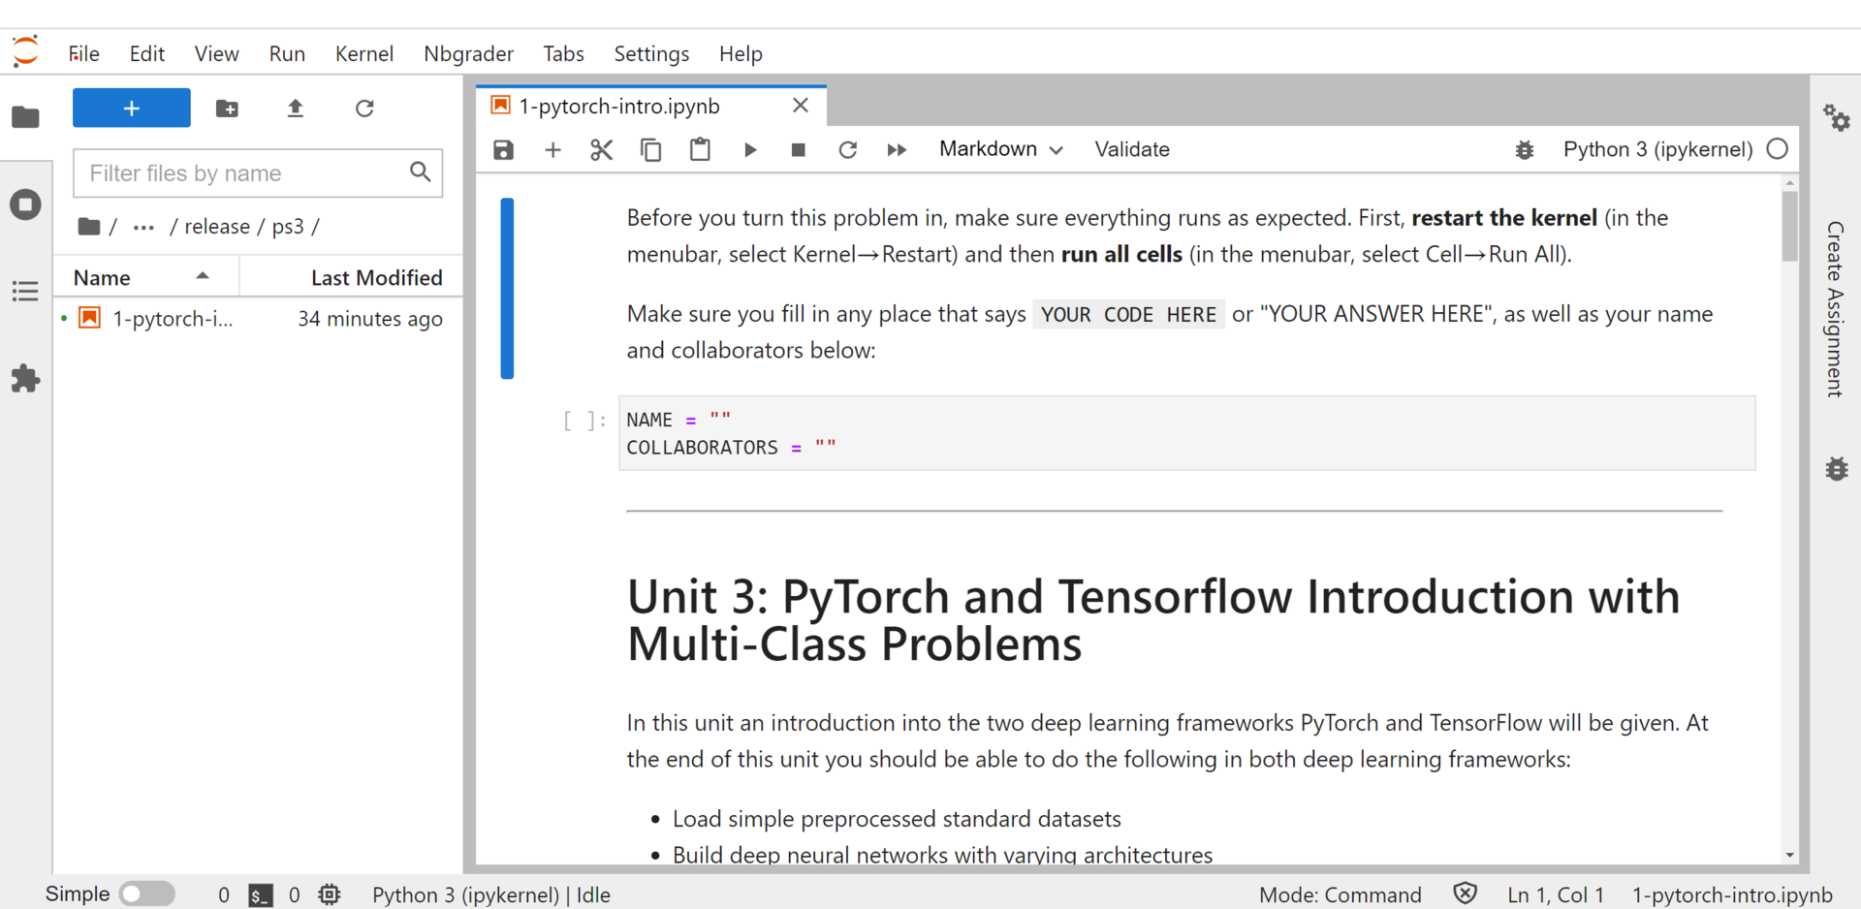Navigate to ps3 breadcrumb folder
1861x909 pixels.
[288, 227]
